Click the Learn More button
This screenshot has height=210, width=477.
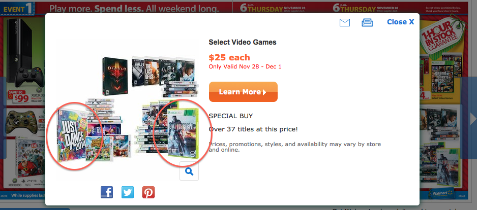(243, 92)
